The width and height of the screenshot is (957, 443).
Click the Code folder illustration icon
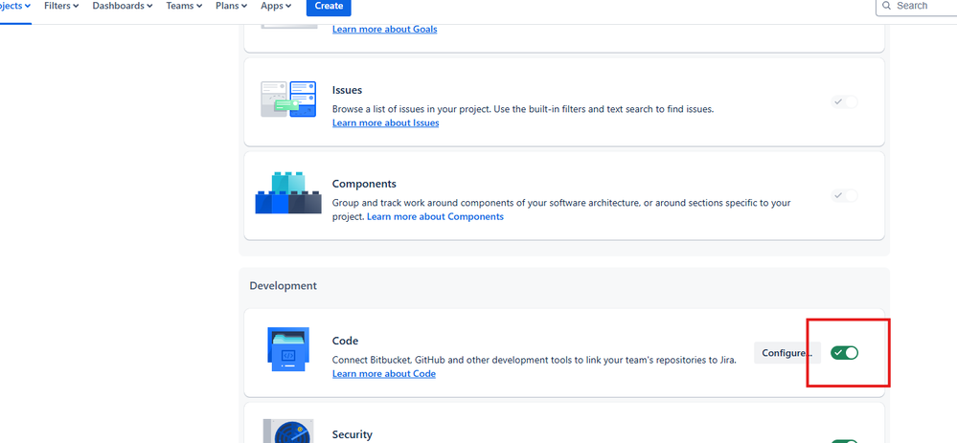click(x=288, y=349)
